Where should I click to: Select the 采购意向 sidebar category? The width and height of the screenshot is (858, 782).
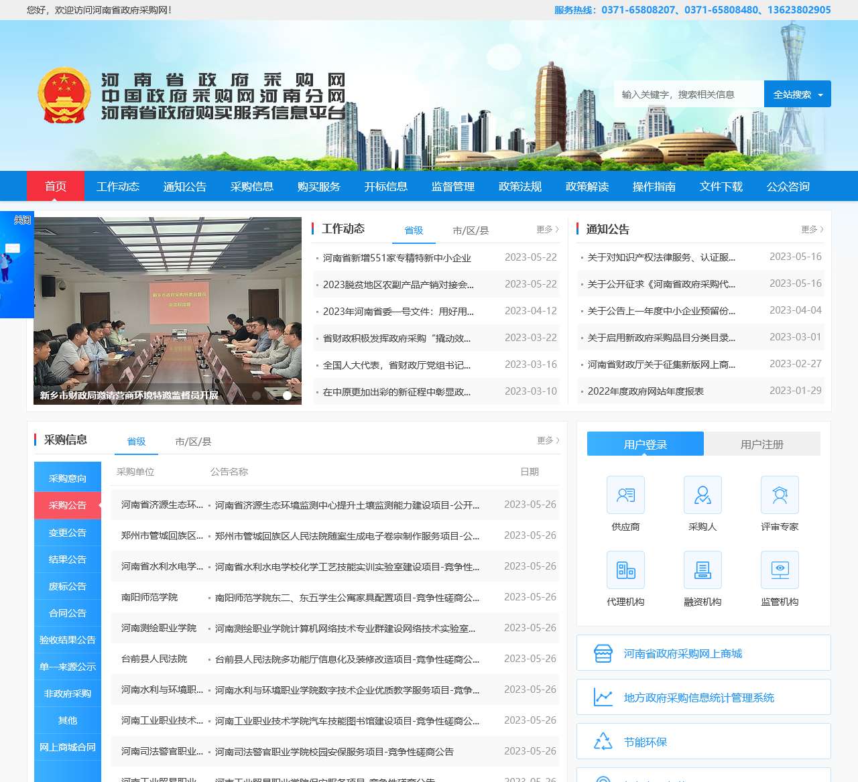pos(68,478)
